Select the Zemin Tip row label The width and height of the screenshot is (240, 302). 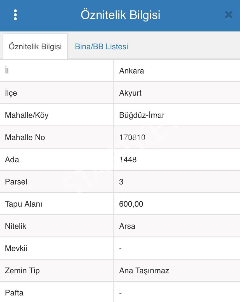click(x=22, y=270)
